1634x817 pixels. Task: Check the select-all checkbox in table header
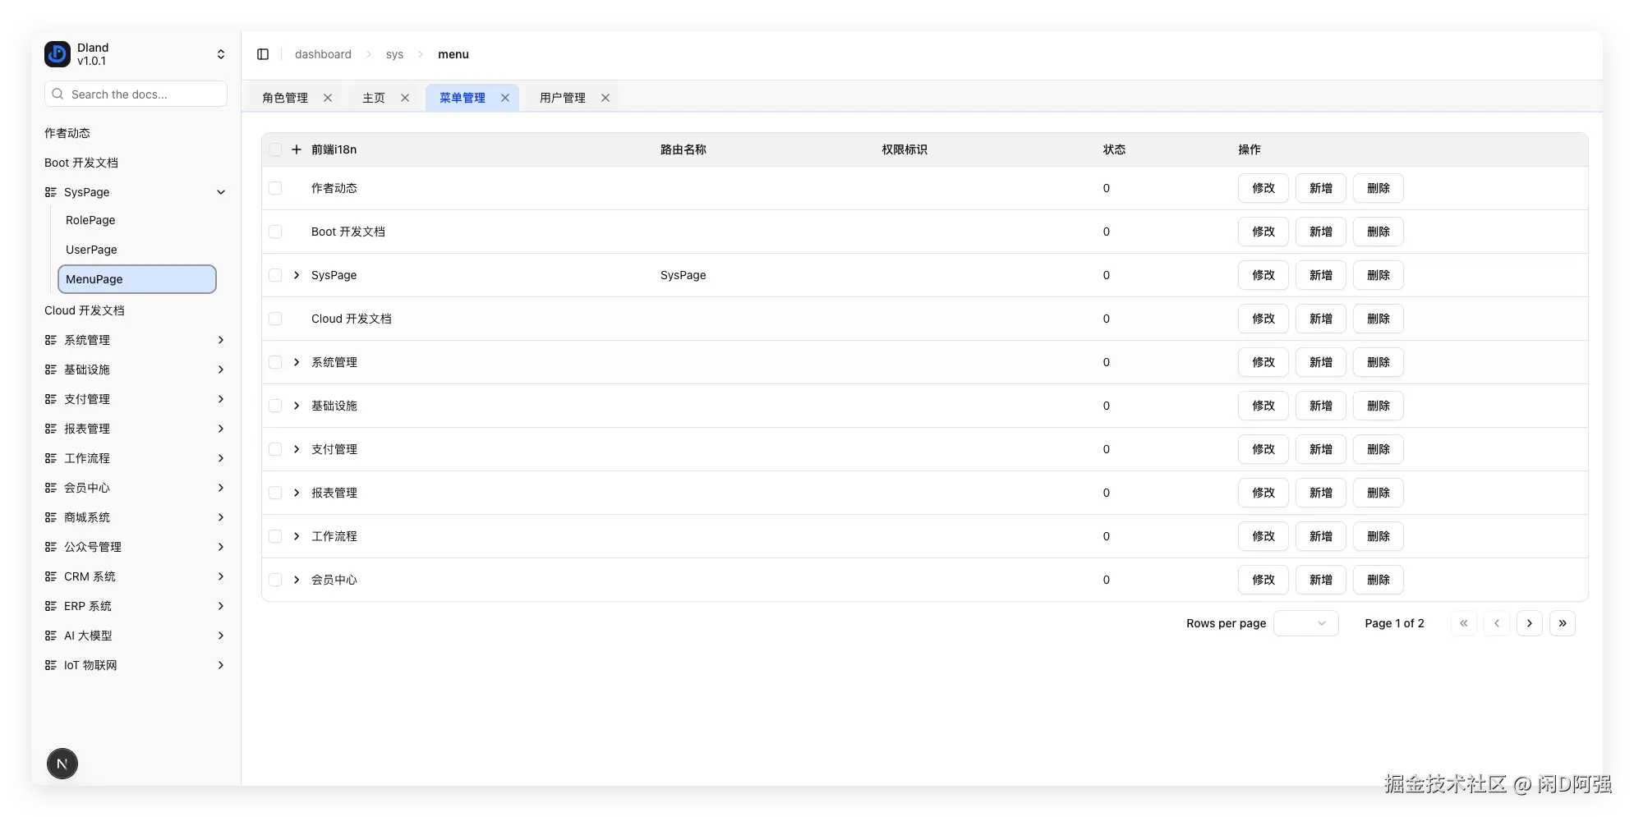pyautogui.click(x=275, y=149)
